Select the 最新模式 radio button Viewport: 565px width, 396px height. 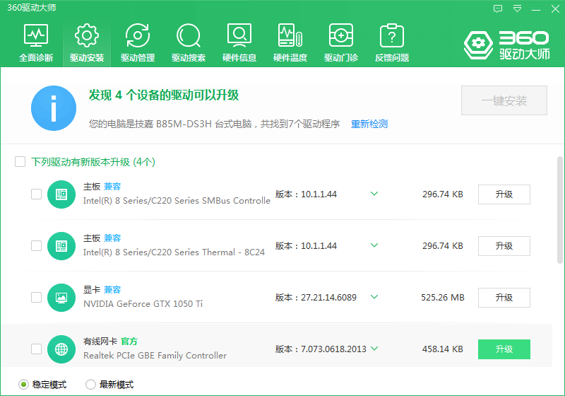click(x=90, y=385)
